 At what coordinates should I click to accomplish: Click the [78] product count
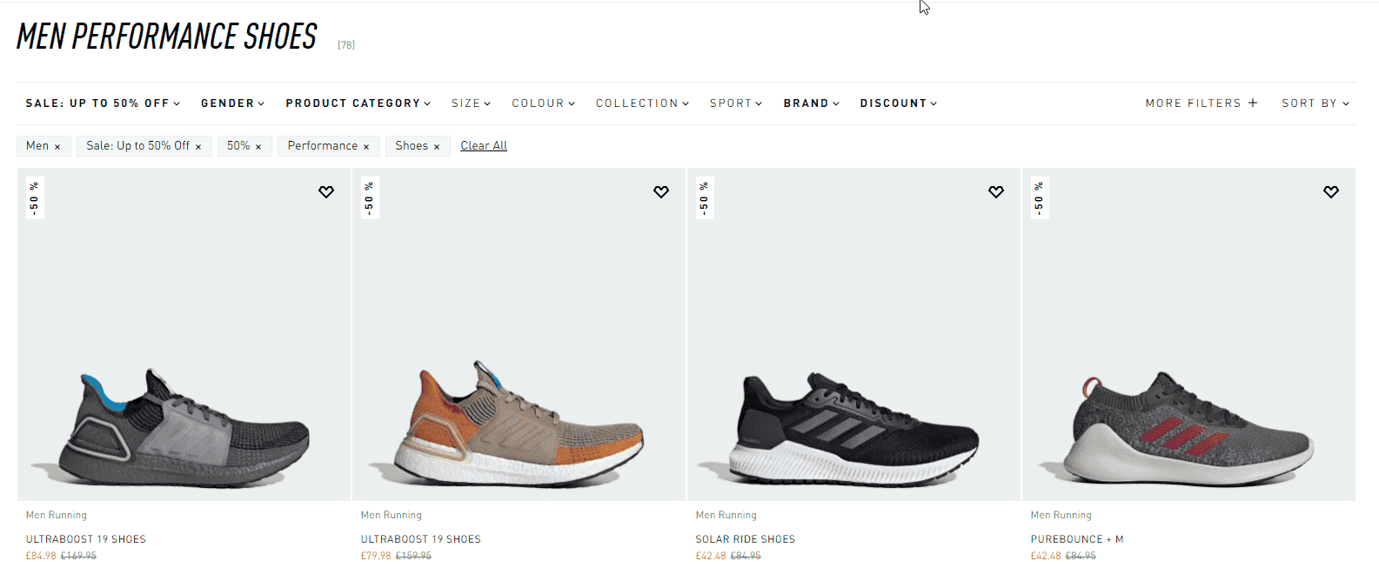(346, 45)
